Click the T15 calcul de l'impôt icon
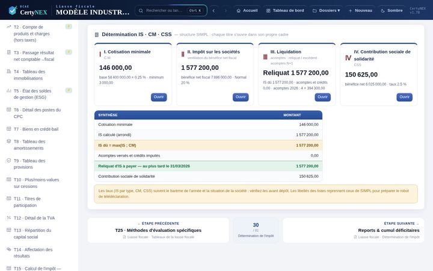The width and height of the screenshot is (433, 271). click(x=9, y=268)
